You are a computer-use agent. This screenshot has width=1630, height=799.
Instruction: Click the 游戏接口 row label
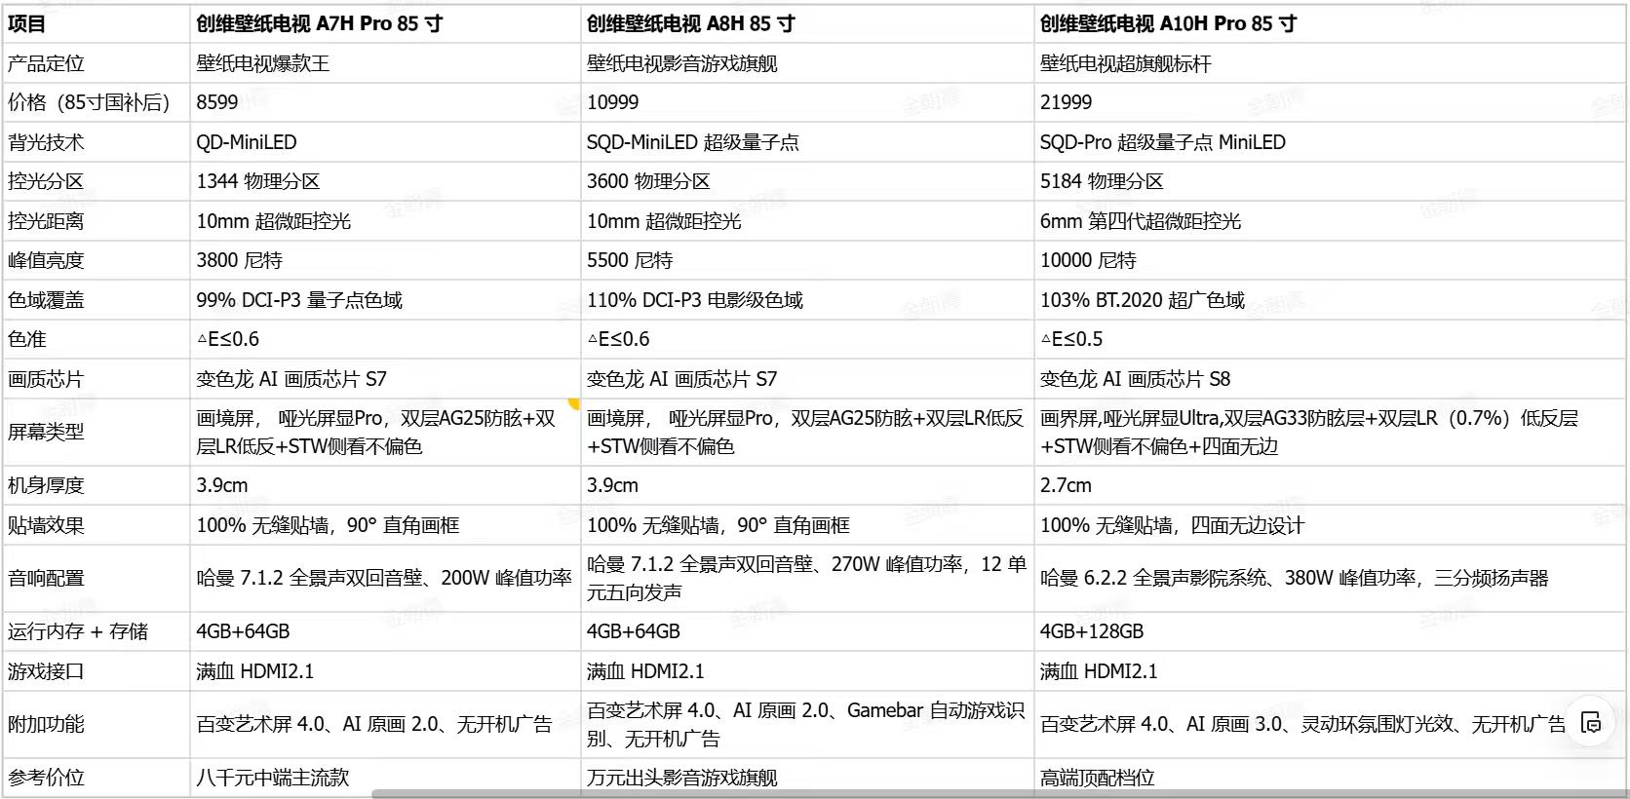click(x=97, y=671)
